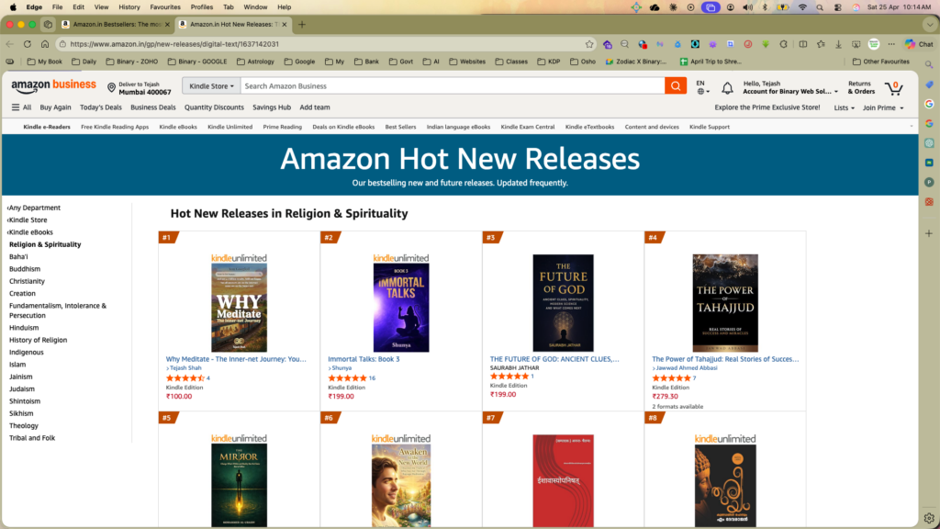The width and height of the screenshot is (940, 529).
Task: Click the notifications bell icon
Action: [x=727, y=87]
